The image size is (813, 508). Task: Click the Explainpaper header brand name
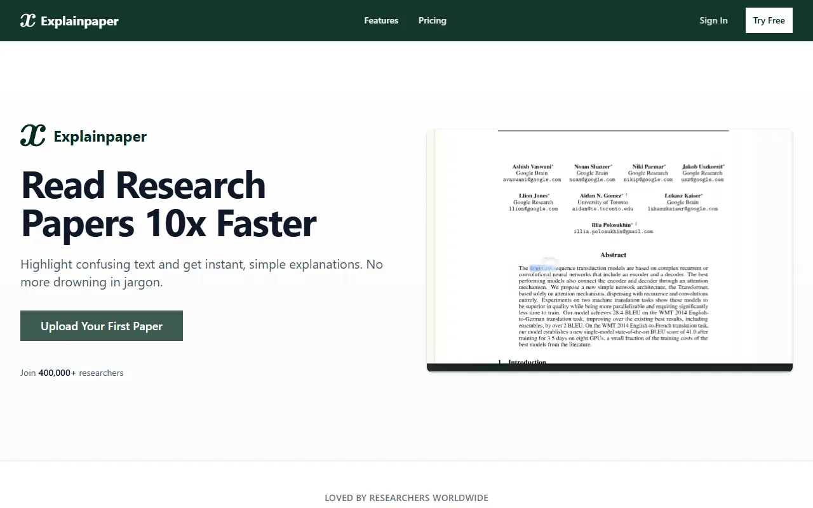tap(79, 21)
